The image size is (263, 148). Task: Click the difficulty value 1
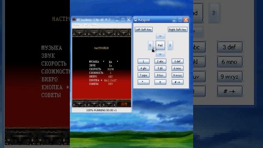111,73
